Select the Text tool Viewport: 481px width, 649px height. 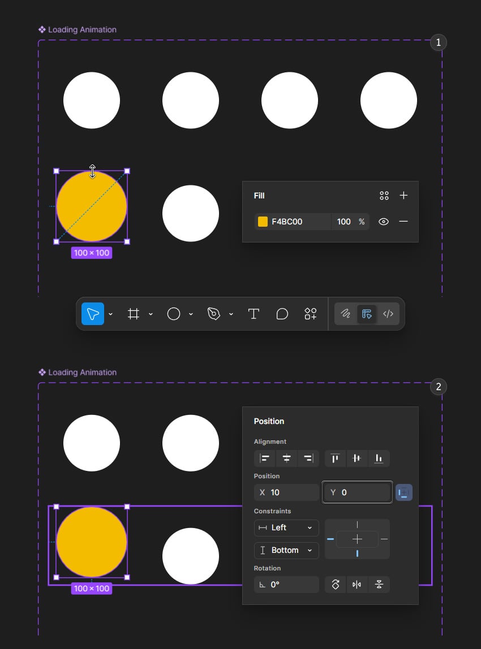[x=254, y=314]
